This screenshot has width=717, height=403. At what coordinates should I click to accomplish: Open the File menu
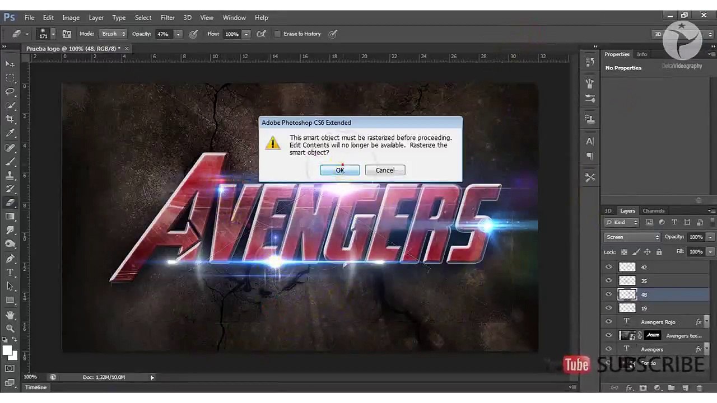point(29,17)
